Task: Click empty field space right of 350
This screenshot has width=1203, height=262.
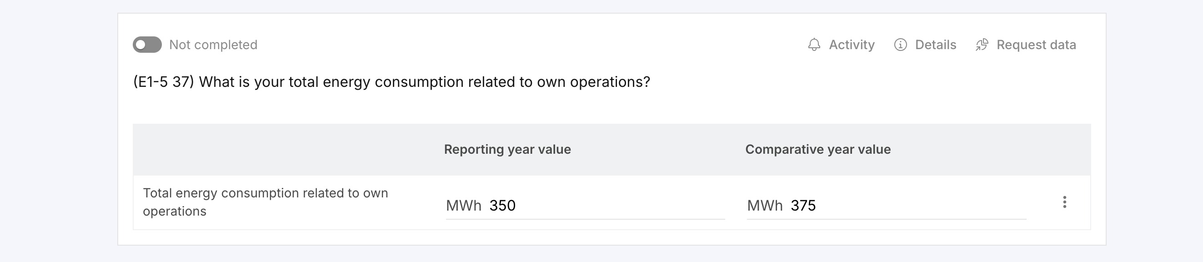Action: click(x=621, y=206)
